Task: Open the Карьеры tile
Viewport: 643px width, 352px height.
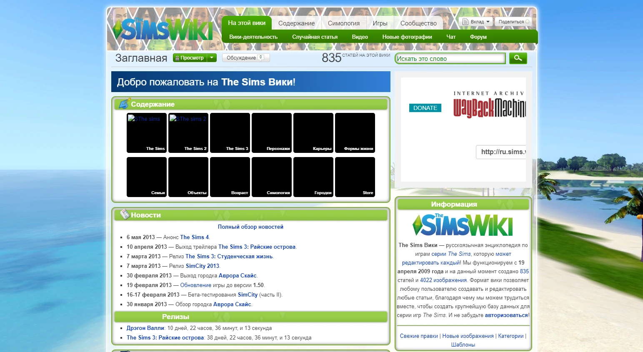Action: click(313, 133)
